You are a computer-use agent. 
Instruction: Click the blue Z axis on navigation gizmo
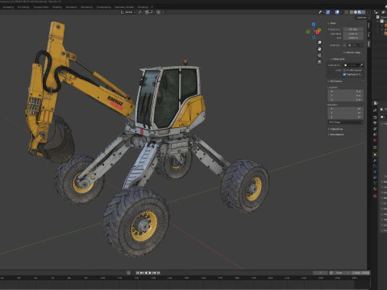coord(314,24)
